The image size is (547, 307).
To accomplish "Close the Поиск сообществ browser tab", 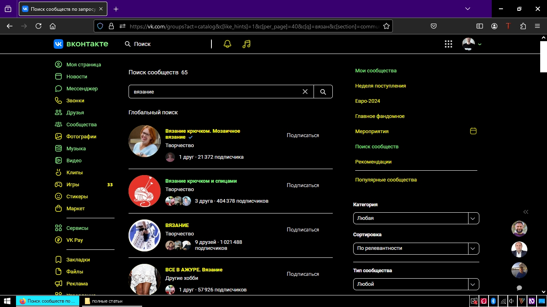I will (101, 9).
